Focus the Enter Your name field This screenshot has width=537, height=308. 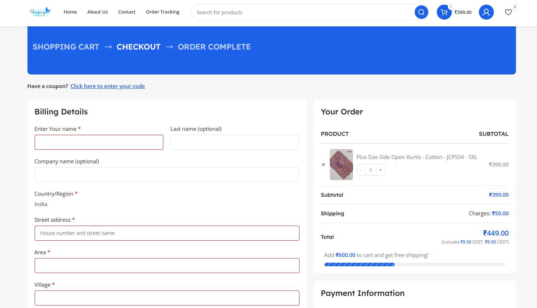click(99, 142)
